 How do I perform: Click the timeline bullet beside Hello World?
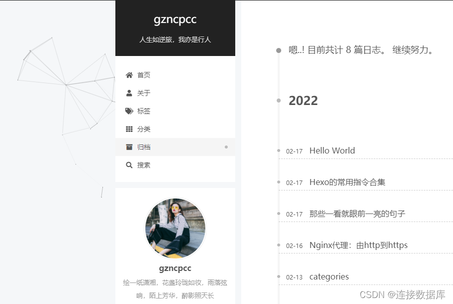(278, 150)
